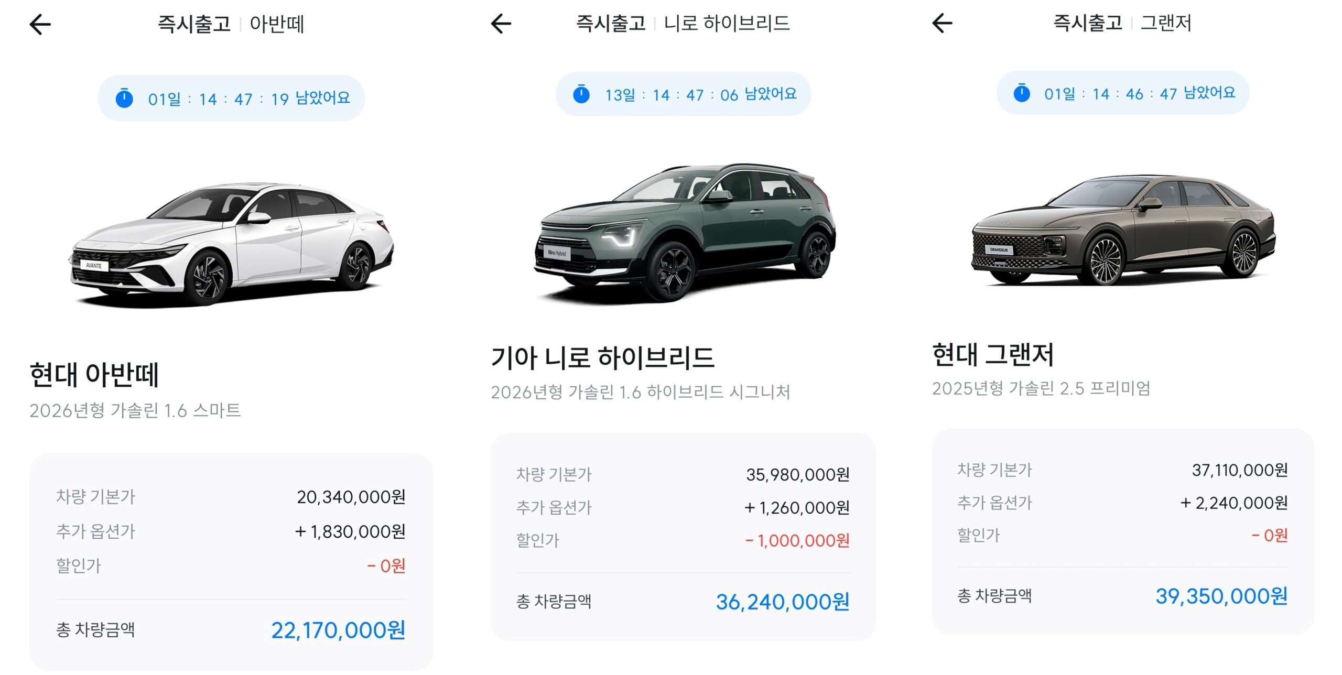Tap the 13일 remaining countdown pill
This screenshot has height=675, width=1342.
tap(683, 94)
